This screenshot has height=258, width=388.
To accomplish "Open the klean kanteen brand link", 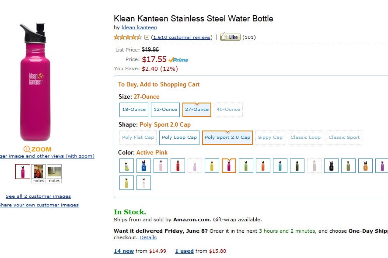I will [x=139, y=28].
